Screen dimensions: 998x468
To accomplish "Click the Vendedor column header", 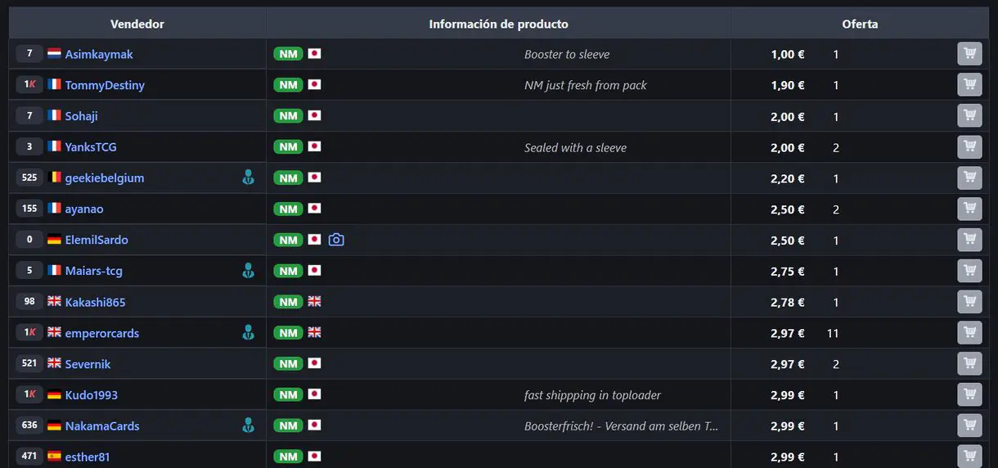I will click(x=137, y=24).
